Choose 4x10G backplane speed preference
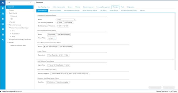178x93 pixels. point(63,26)
